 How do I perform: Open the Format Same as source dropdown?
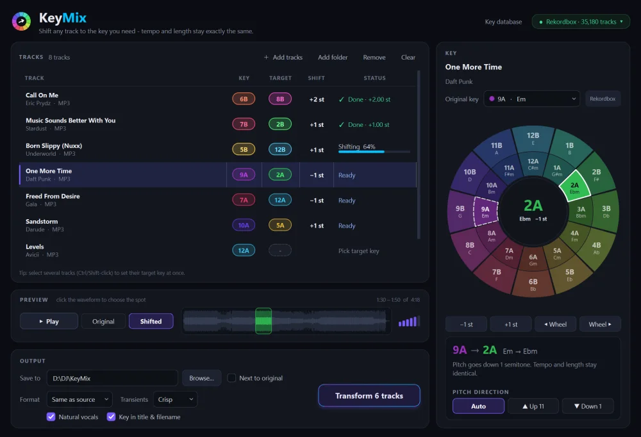pos(79,399)
